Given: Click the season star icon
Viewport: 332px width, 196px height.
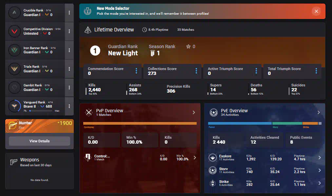Looking at the screenshot, I should coord(188,46).
